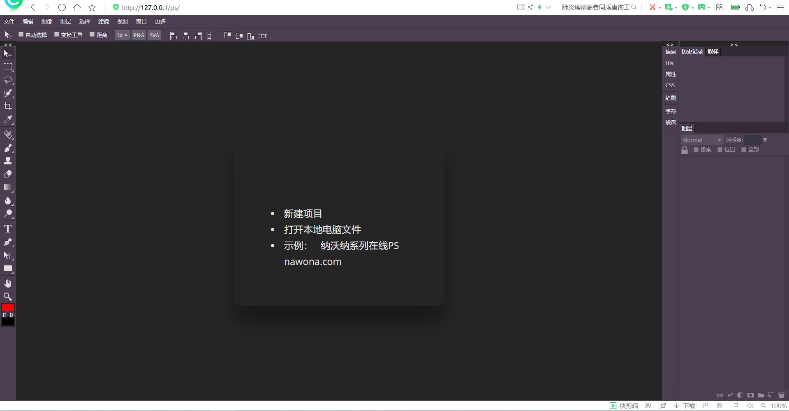Screen dimensions: 789x411
Task: Click the 新建项目 link
Action: pos(303,214)
